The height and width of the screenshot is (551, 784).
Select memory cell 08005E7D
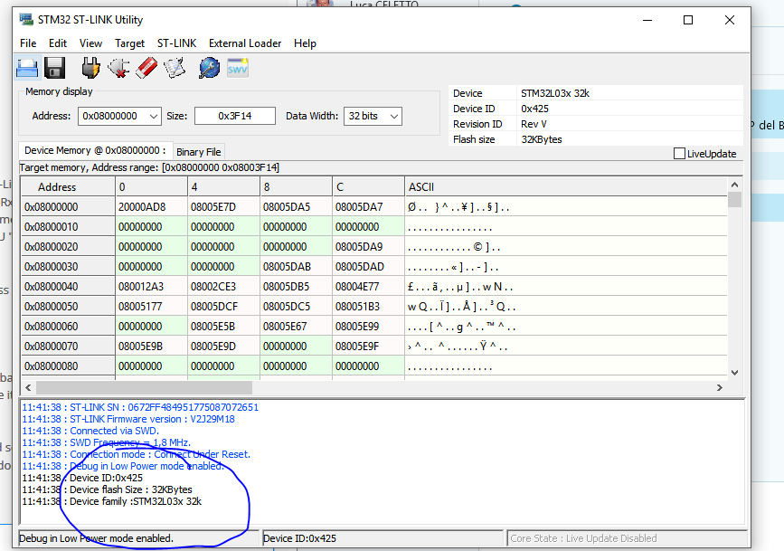223,206
